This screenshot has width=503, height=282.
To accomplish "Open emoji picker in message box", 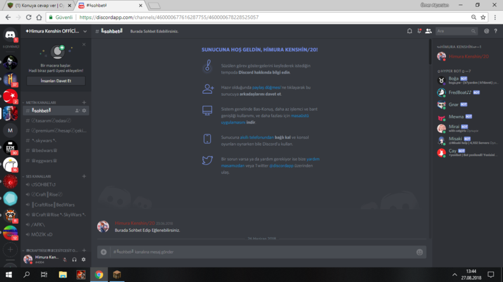I will (419, 252).
